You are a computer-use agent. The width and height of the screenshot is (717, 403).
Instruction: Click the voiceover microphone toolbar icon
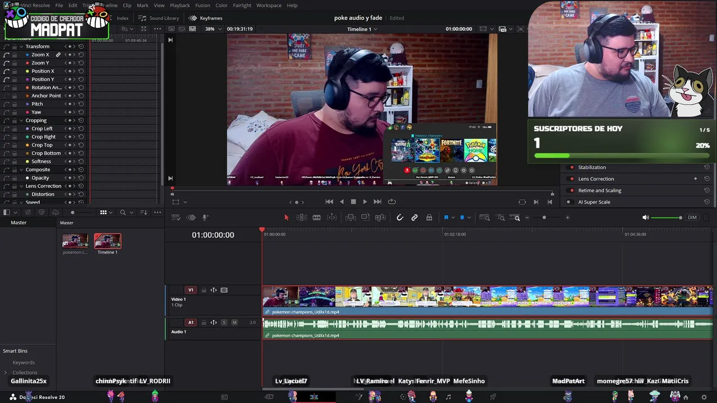point(205,217)
